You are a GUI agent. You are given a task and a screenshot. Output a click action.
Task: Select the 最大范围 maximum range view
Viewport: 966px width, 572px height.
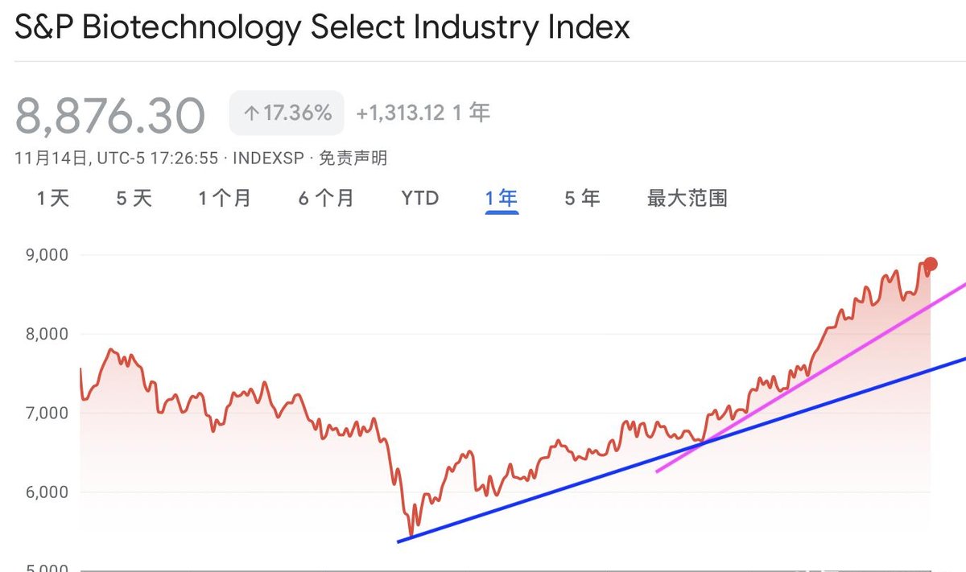pyautogui.click(x=685, y=198)
